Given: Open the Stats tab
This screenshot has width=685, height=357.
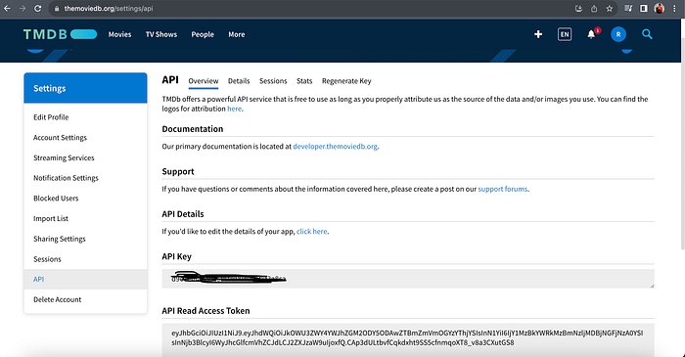Looking at the screenshot, I should click(x=304, y=81).
